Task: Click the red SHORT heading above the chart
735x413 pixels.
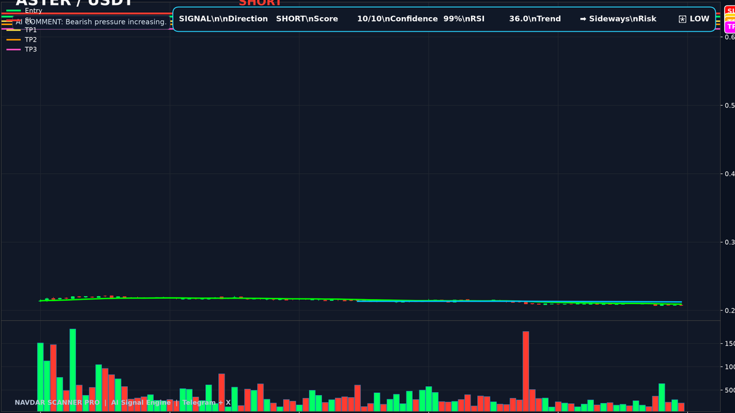Action: [x=260, y=2]
